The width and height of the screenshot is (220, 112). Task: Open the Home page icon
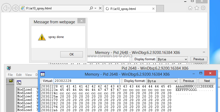[190, 8]
